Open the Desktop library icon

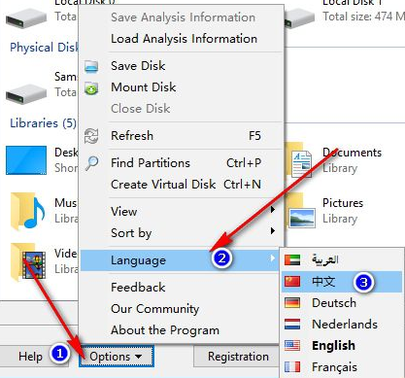26,160
